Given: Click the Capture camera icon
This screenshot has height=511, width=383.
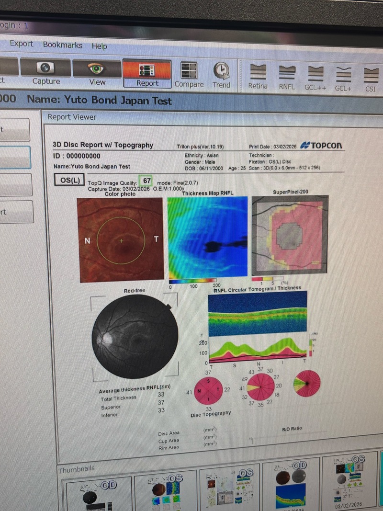Looking at the screenshot, I should [46, 68].
